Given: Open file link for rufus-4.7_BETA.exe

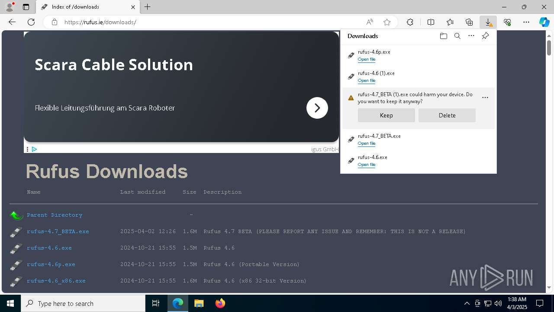Looking at the screenshot, I should point(367,143).
